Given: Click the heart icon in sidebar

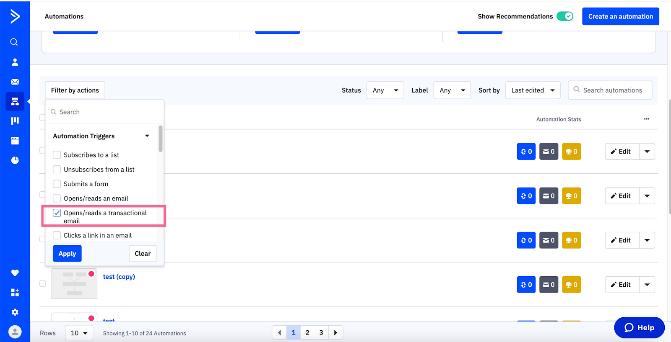Looking at the screenshot, I should click(x=15, y=273).
